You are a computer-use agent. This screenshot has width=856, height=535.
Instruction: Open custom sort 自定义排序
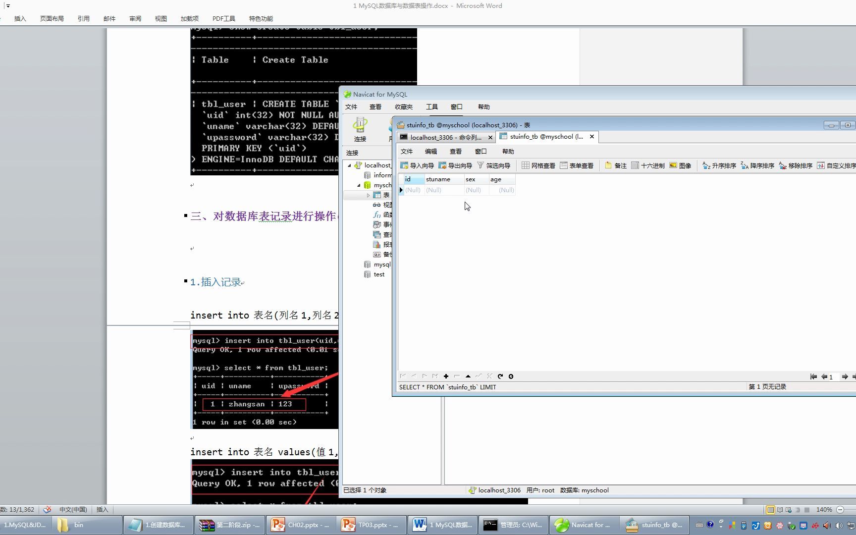(x=836, y=165)
